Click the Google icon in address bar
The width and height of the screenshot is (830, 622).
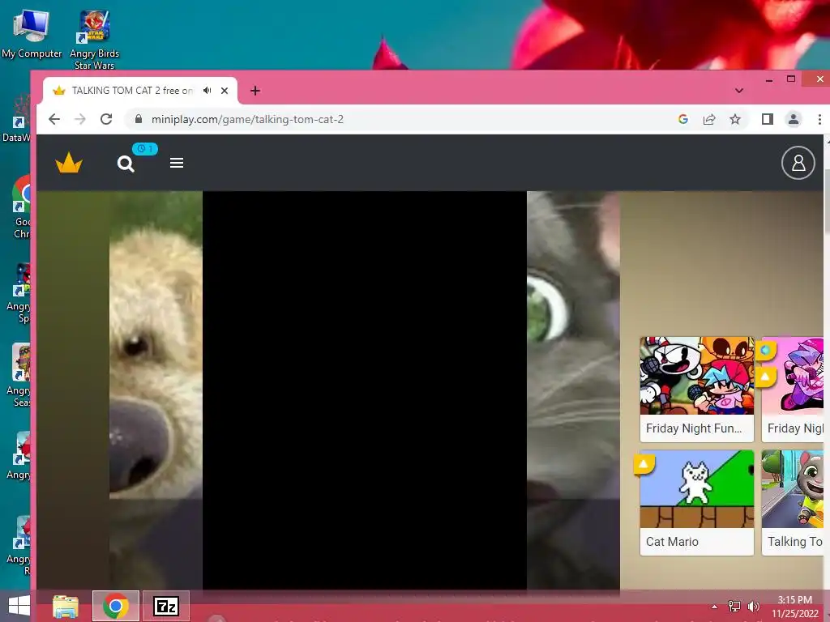(x=682, y=119)
